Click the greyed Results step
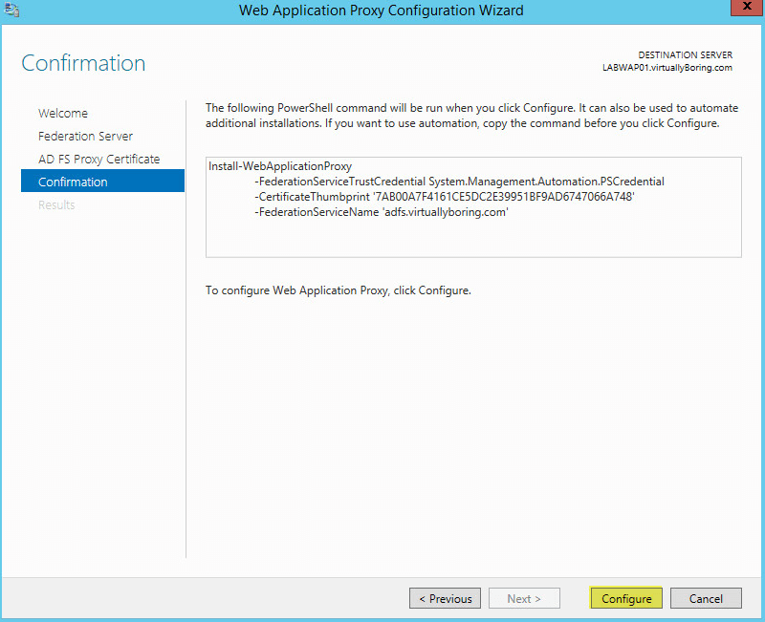The width and height of the screenshot is (765, 622). point(56,204)
